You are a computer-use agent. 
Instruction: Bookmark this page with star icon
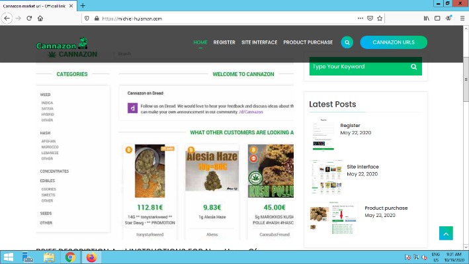tap(380, 19)
